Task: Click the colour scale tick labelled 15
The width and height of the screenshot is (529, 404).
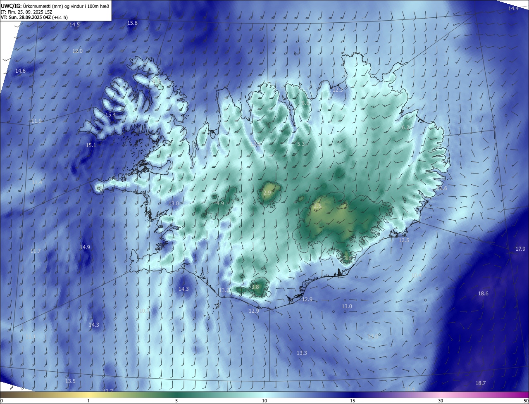Action: (353, 401)
